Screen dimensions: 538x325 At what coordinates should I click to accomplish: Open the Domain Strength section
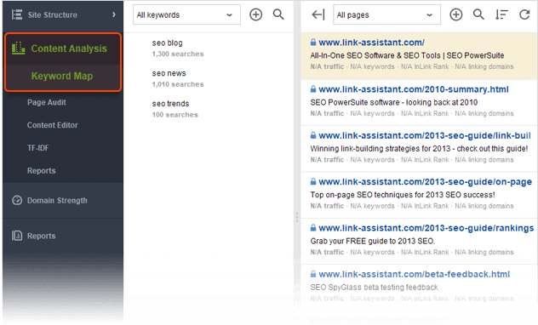click(x=57, y=201)
